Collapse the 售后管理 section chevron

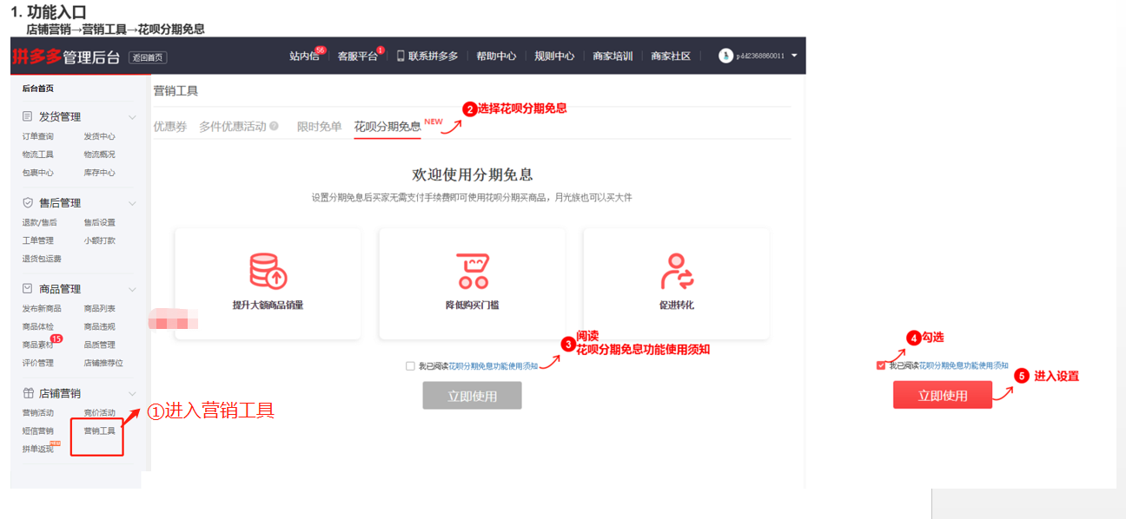click(132, 203)
